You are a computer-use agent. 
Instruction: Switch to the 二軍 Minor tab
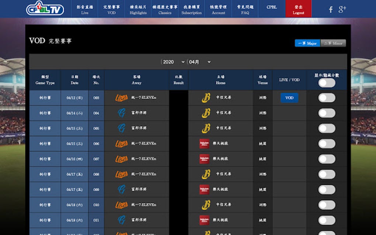click(x=333, y=43)
